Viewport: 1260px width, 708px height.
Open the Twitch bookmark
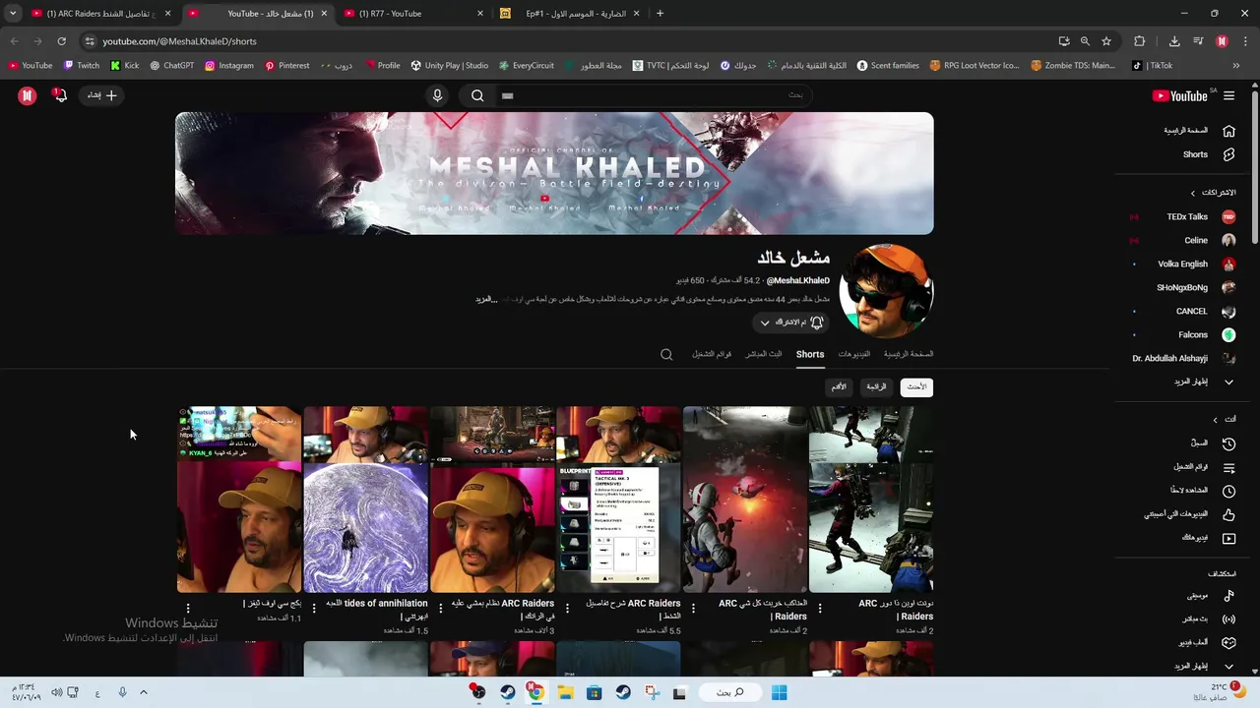tap(81, 66)
